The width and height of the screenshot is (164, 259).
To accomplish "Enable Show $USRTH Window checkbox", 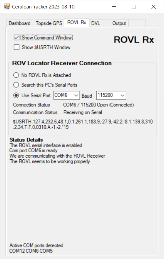I will point(17,47).
